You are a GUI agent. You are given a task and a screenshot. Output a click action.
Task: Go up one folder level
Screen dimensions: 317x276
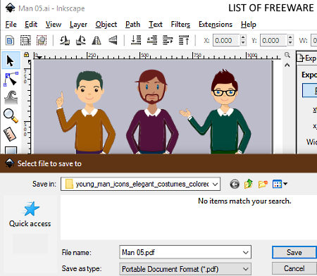coord(249,184)
